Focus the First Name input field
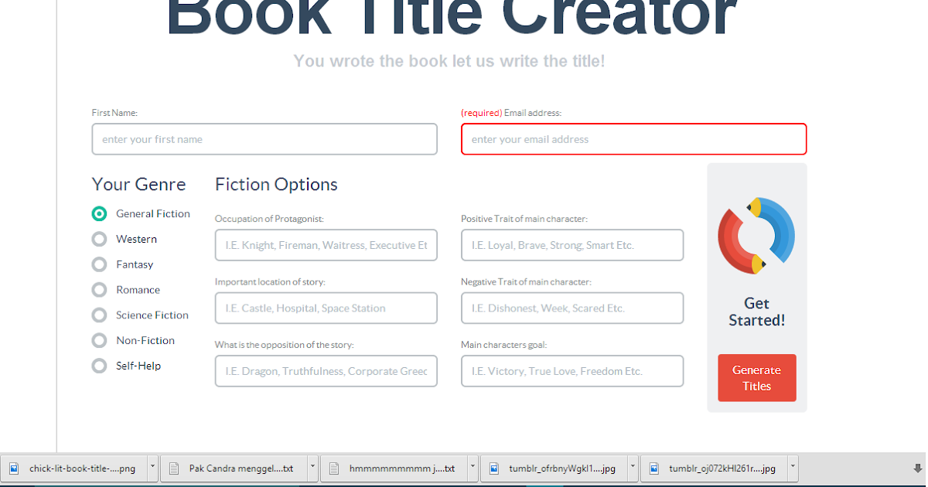Screen dimensions: 928x487 (x=264, y=139)
